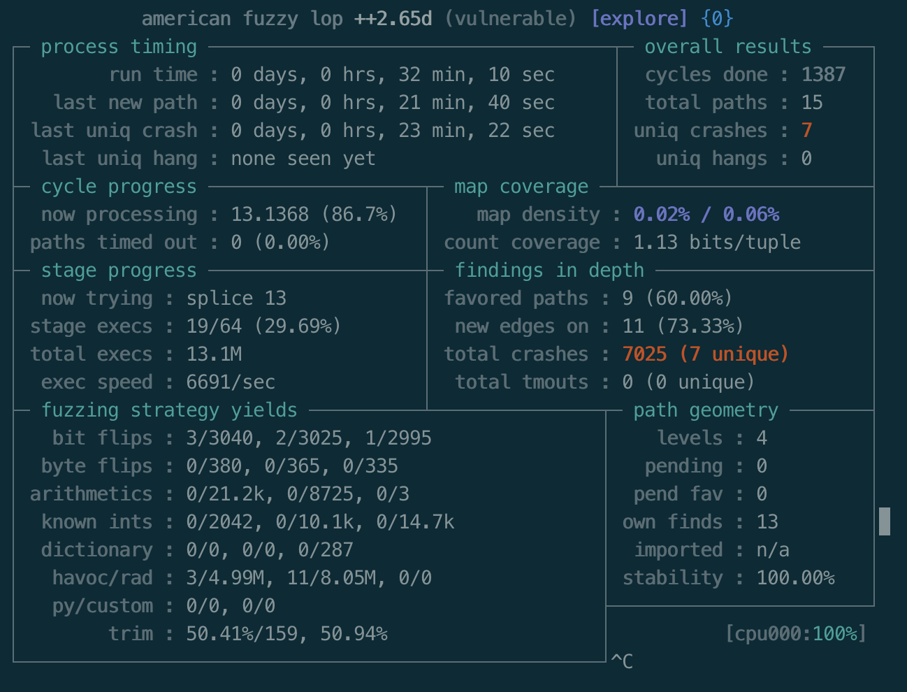Viewport: 907px width, 692px height.
Task: Click known ints value '0/2042, 0/10.1k, 0/14.7k'
Action: (320, 522)
